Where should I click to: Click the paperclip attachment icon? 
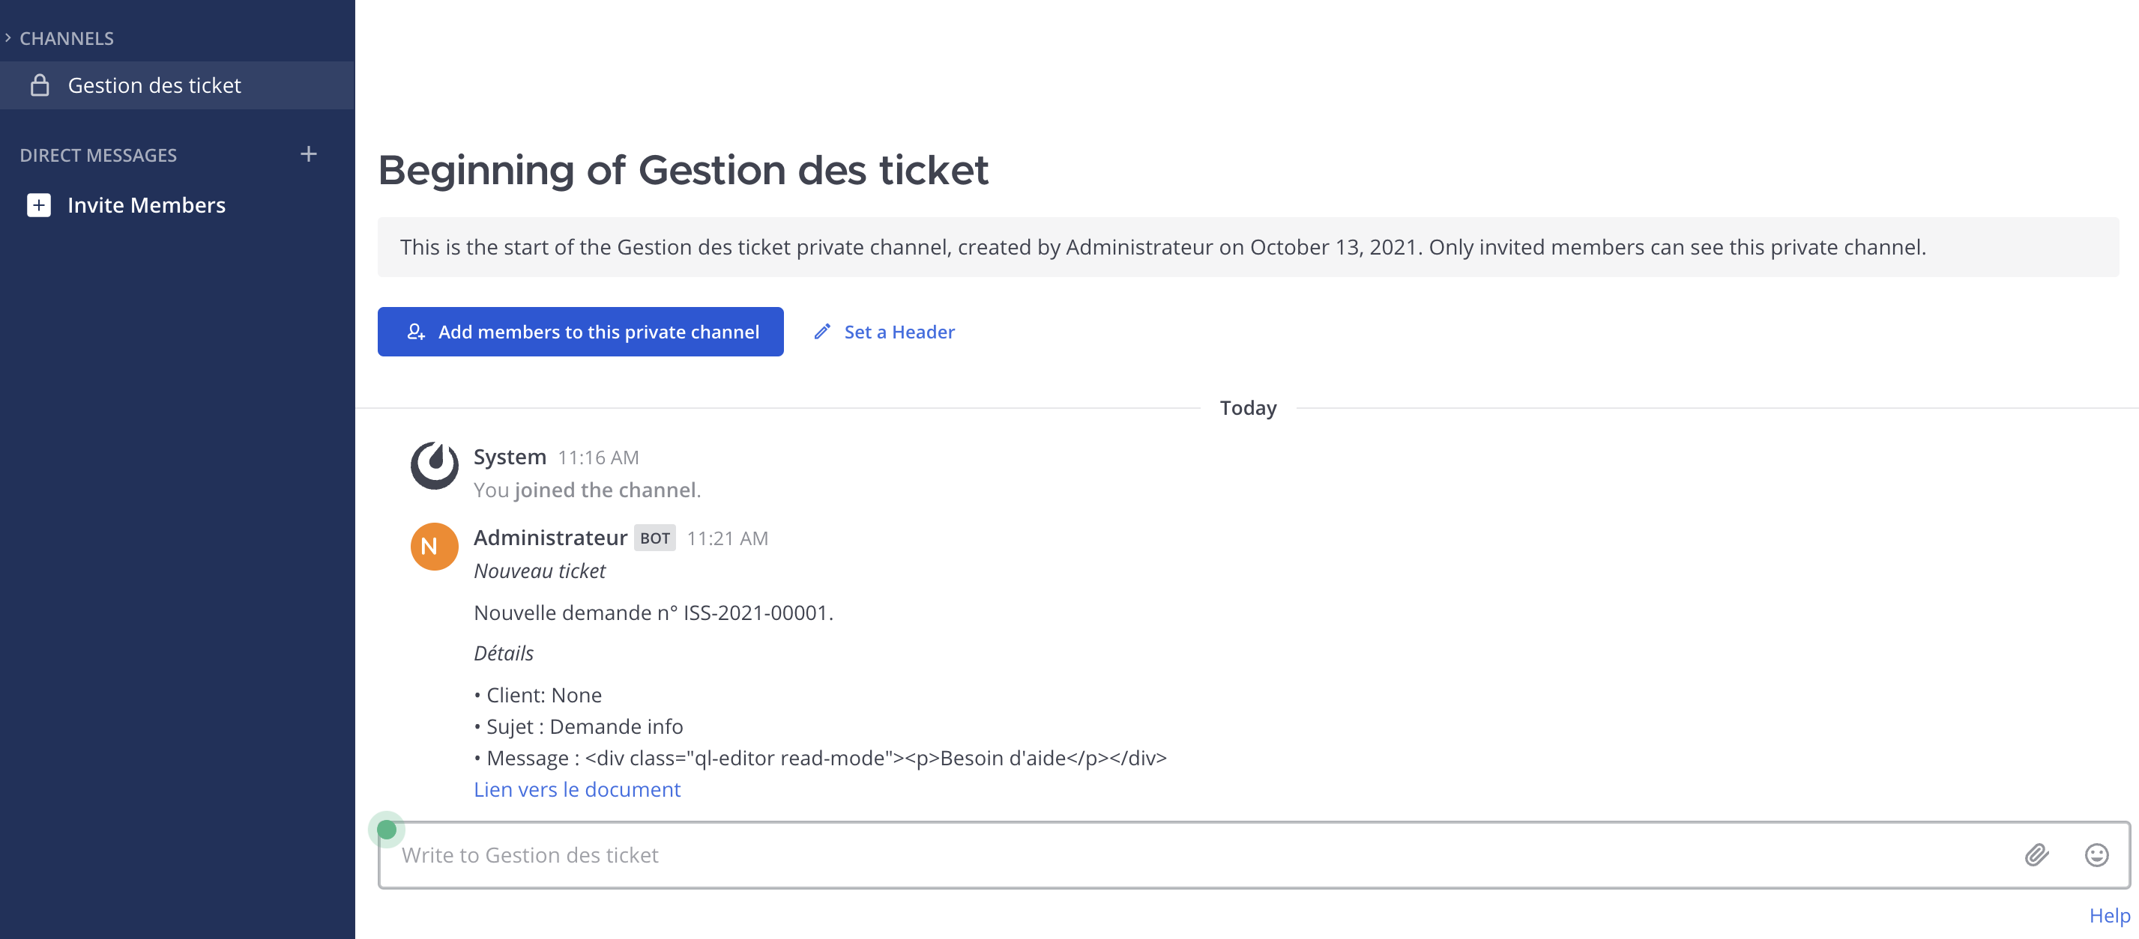(2036, 855)
